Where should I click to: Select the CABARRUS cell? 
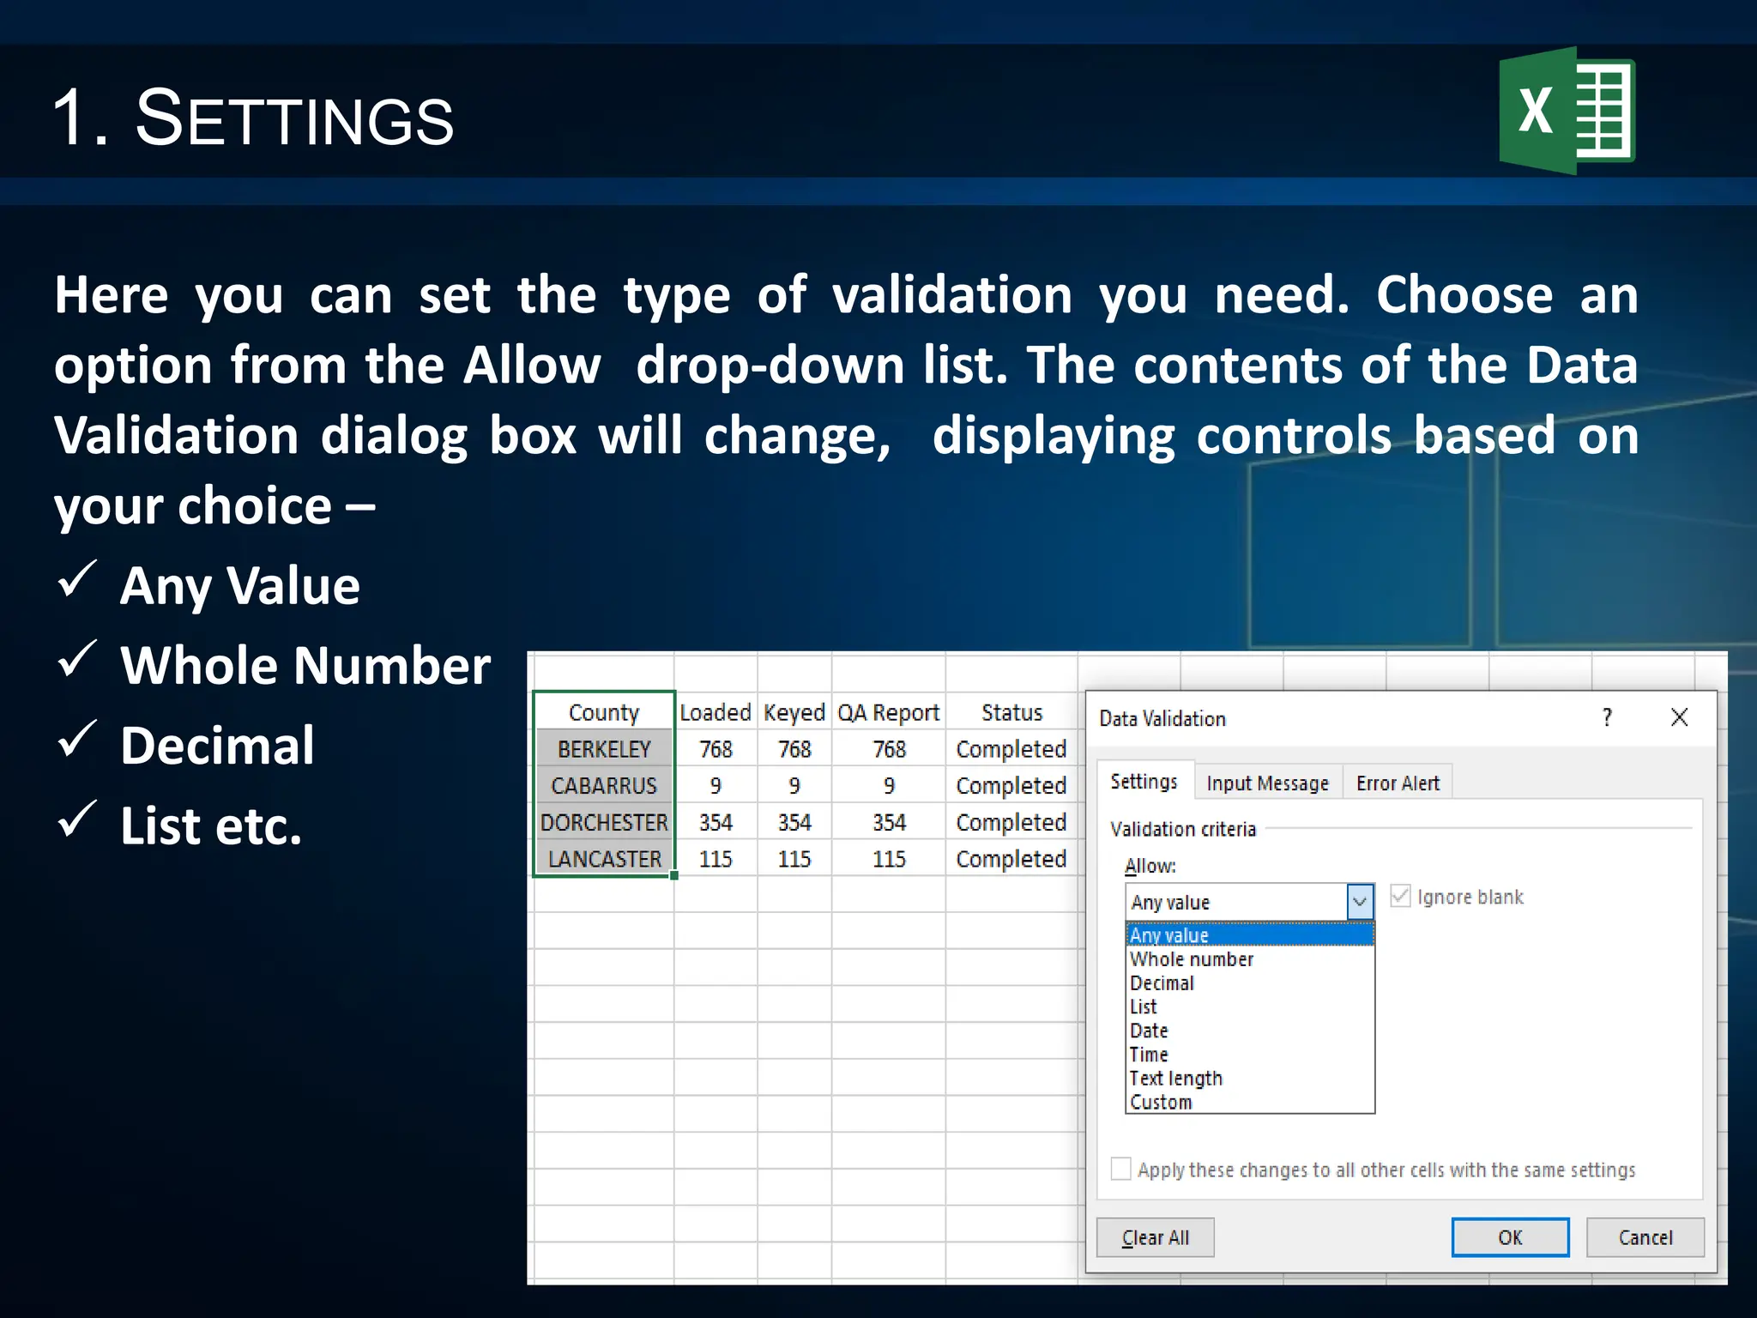[604, 785]
